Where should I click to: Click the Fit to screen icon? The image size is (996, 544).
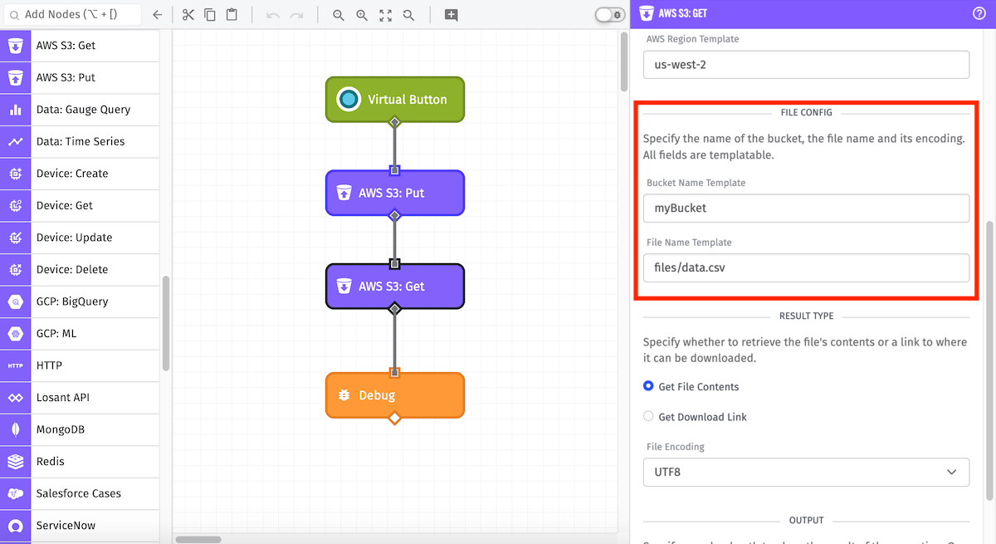coord(385,15)
